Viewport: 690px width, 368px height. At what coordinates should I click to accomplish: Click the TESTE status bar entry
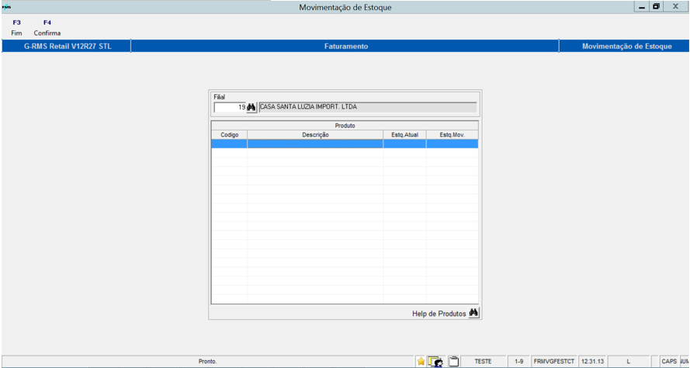point(484,361)
